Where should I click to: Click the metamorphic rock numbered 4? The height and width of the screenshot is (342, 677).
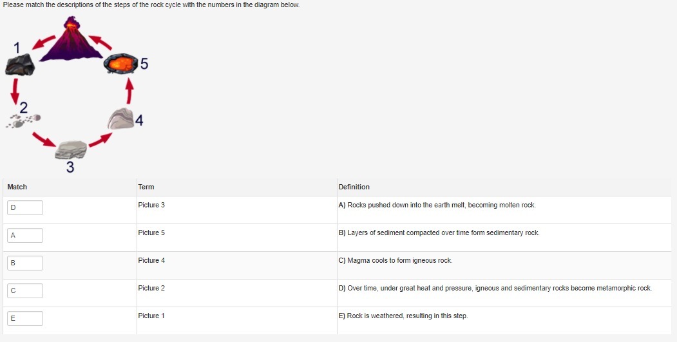tap(121, 119)
